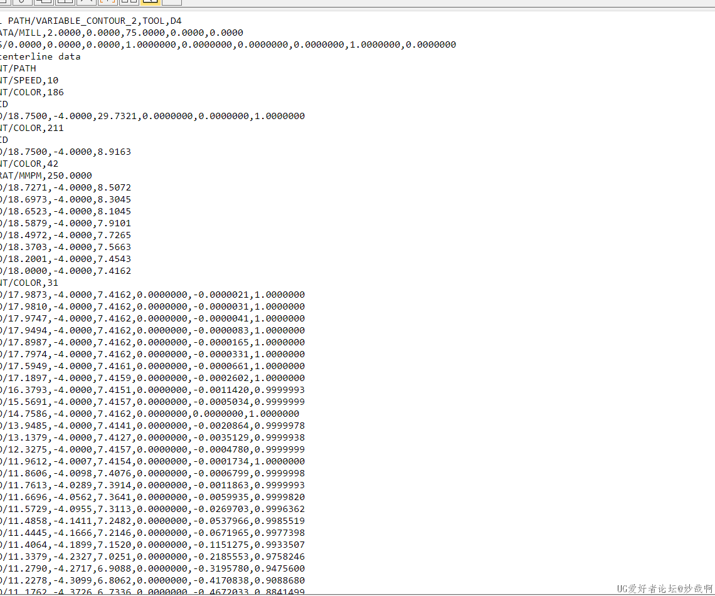Image resolution: width=715 pixels, height=596 pixels.
Task: Click the PATH/VARIABLE_CONTOUR_2,TOOL,D4 line
Action: click(91, 21)
